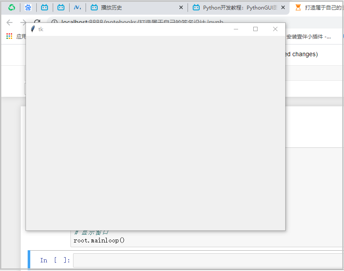
Task: Click the In [ ]: prompt label
Action: (x=55, y=260)
